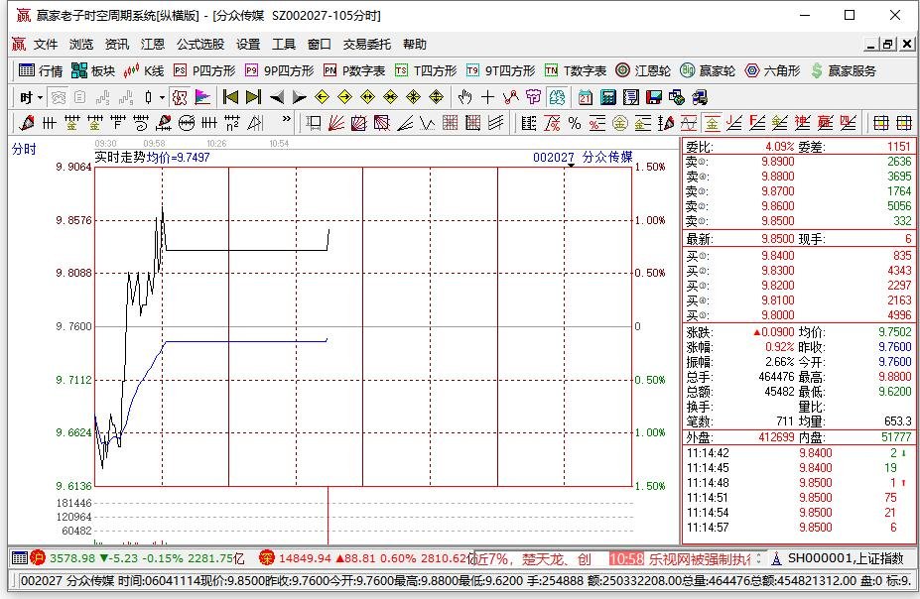Click the 9T四方形 square chart icon
This screenshot has height=599, width=920.
(493, 70)
